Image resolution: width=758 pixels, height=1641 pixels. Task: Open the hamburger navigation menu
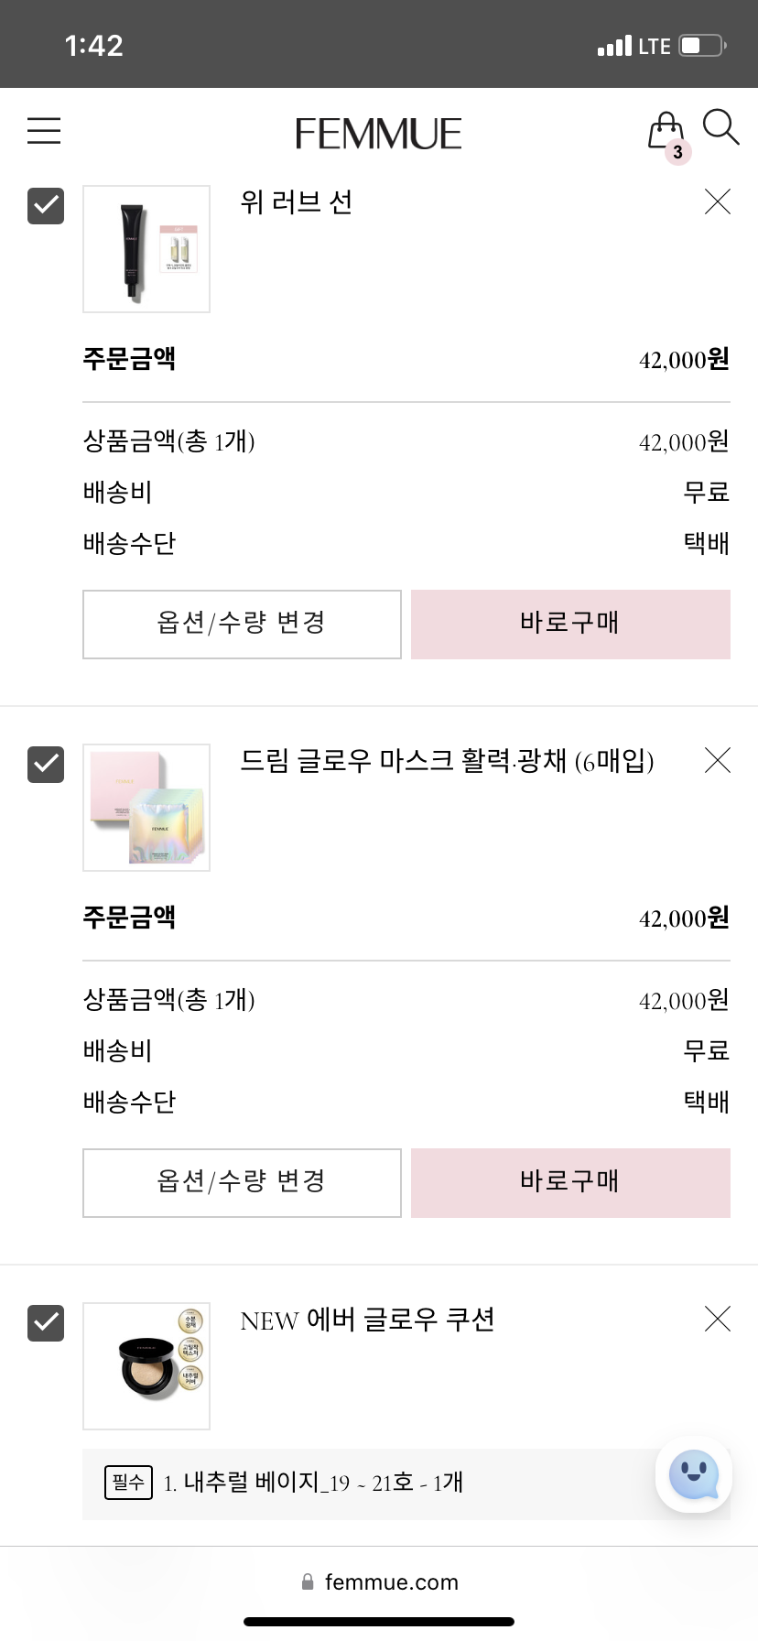[x=44, y=131]
